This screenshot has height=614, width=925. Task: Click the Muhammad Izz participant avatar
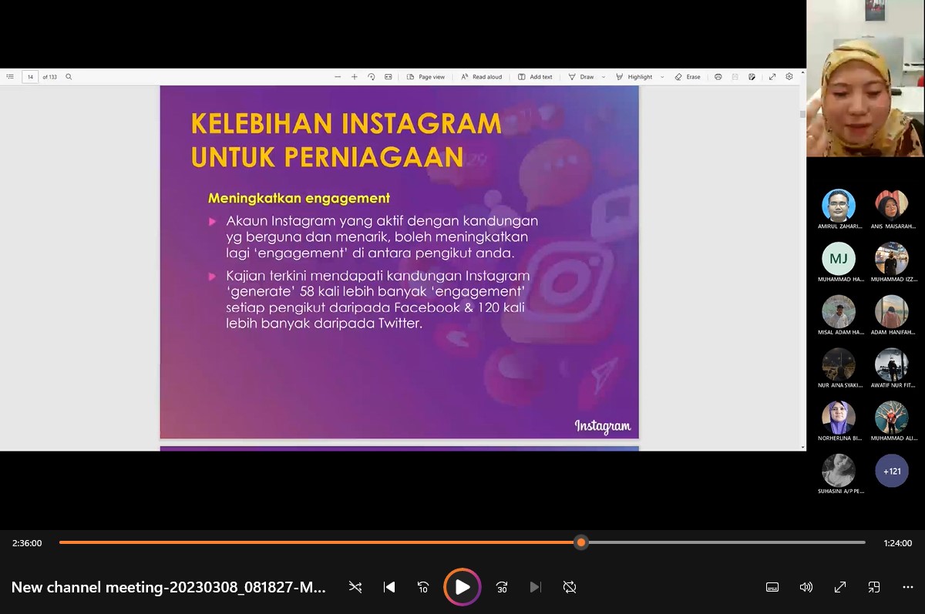click(x=892, y=259)
